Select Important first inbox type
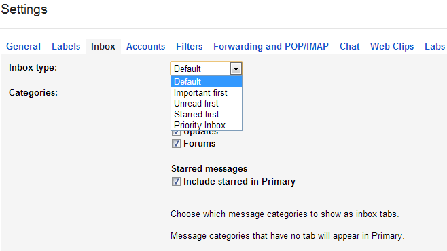The width and height of the screenshot is (447, 251). [x=207, y=92]
